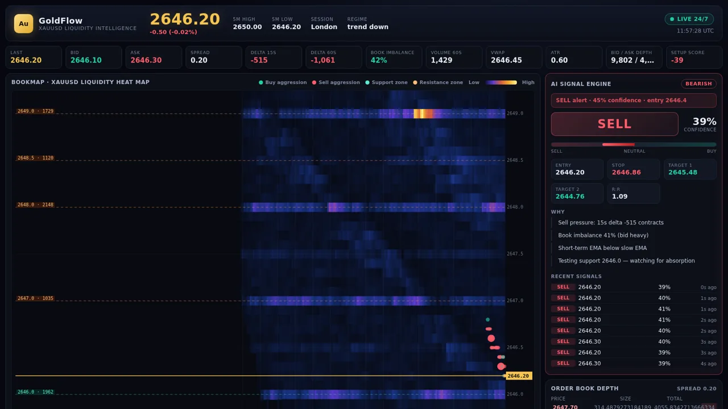
Task: Click the SETUP SCORE -39 card
Action: coord(694,57)
